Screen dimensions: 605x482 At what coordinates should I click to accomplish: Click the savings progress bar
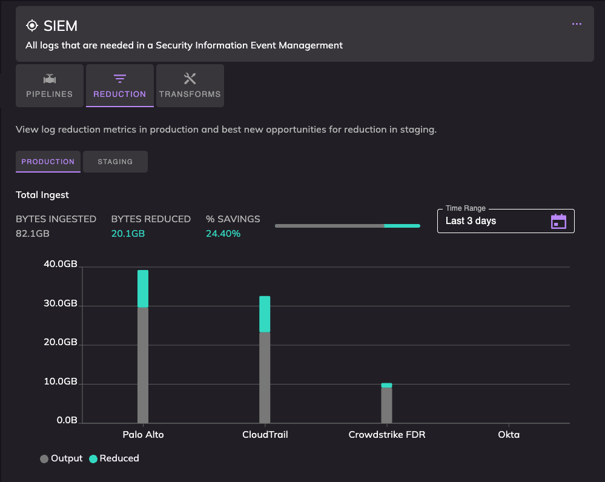tap(347, 226)
